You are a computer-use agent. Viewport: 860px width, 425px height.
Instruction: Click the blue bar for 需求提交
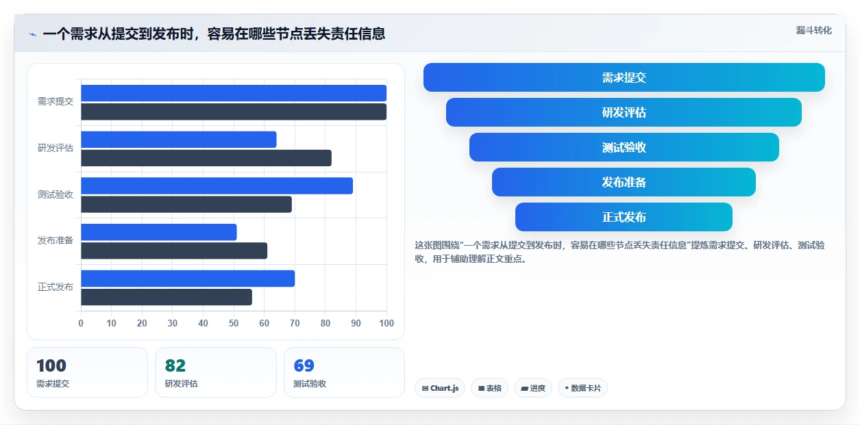tap(234, 93)
